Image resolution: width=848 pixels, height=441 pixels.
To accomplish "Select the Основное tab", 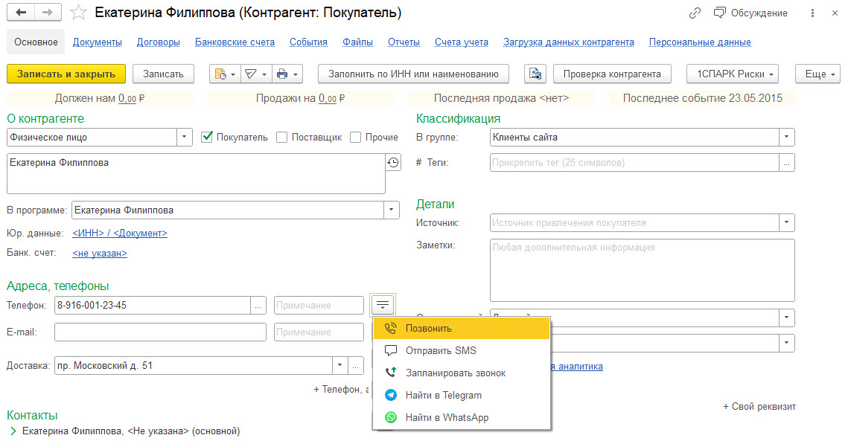I will point(36,42).
